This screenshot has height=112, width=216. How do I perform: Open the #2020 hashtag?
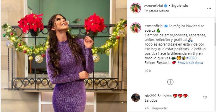(x=191, y=58)
